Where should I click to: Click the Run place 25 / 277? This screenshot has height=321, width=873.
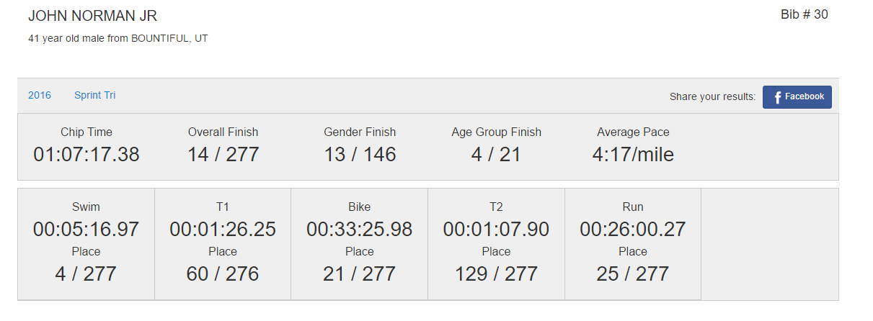[x=633, y=274]
